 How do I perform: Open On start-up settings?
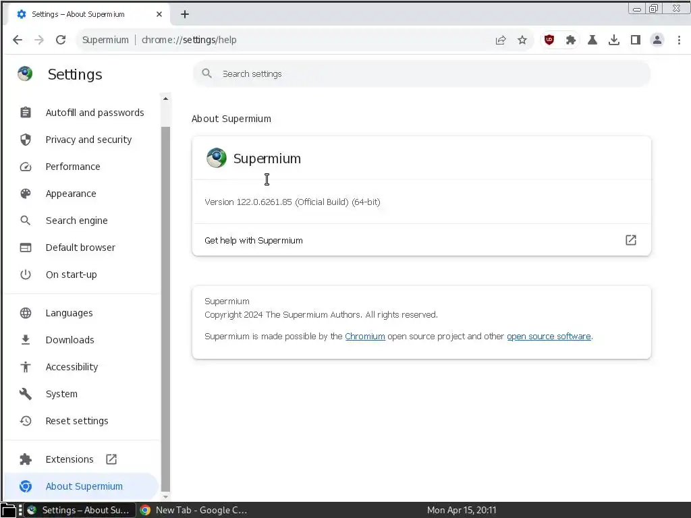82,275
